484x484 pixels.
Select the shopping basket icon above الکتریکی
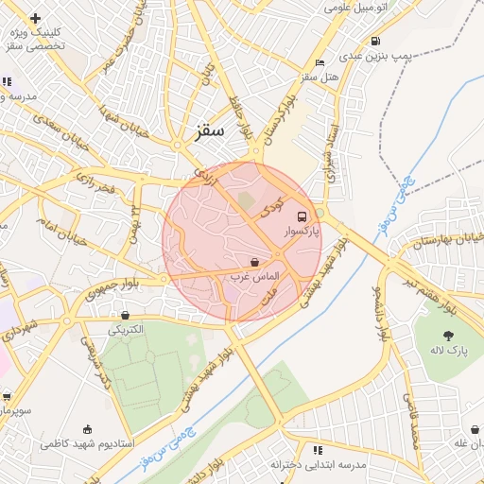[125, 315]
